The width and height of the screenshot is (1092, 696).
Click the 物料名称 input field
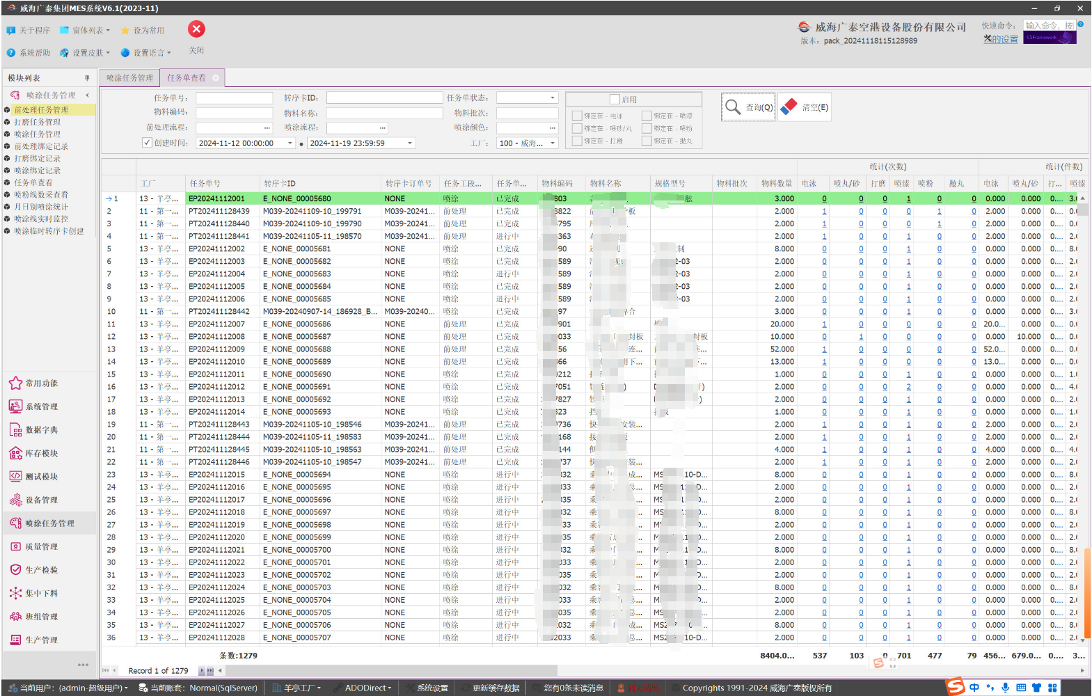pyautogui.click(x=384, y=113)
